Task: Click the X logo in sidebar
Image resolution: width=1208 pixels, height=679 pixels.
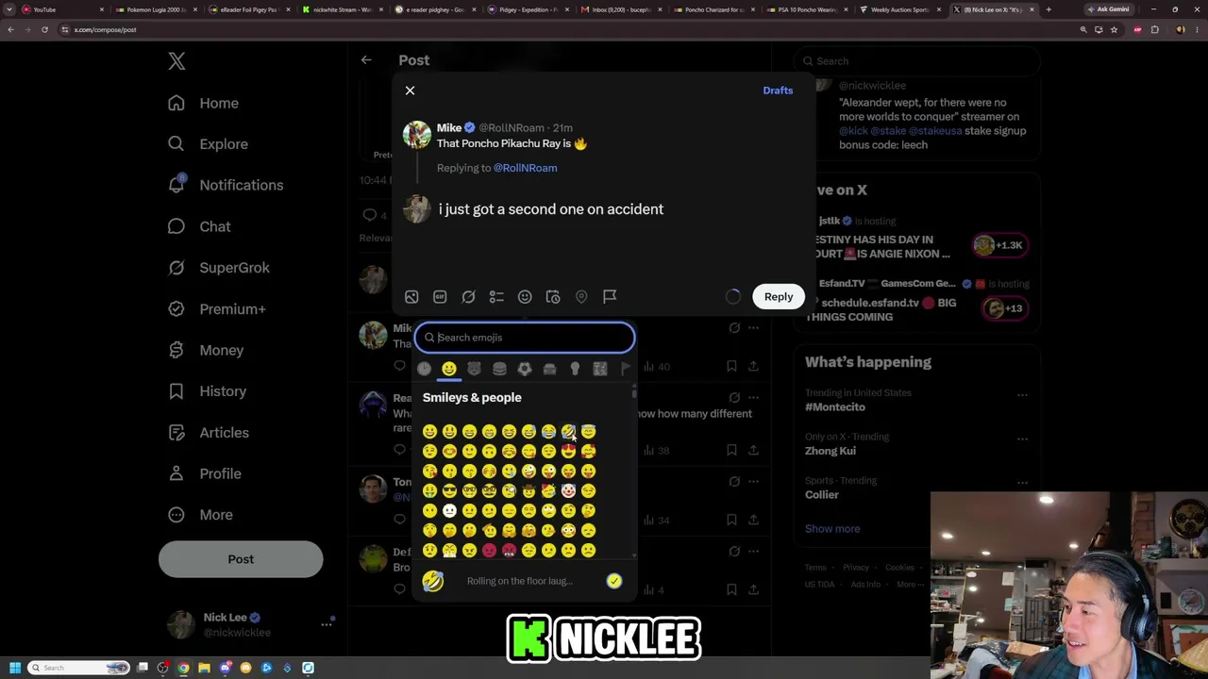Action: point(176,61)
